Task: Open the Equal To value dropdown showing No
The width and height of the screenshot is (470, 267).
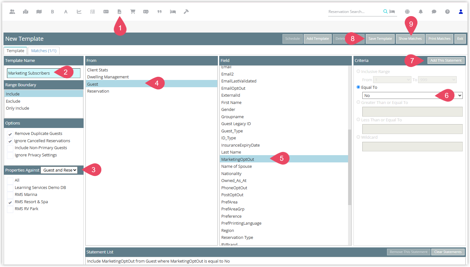Action: pyautogui.click(x=412, y=95)
